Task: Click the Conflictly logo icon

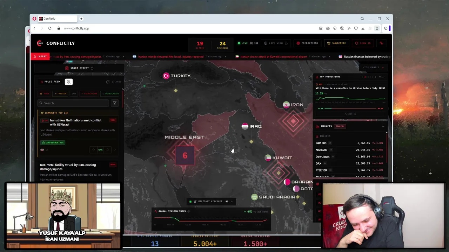Action: [40, 43]
